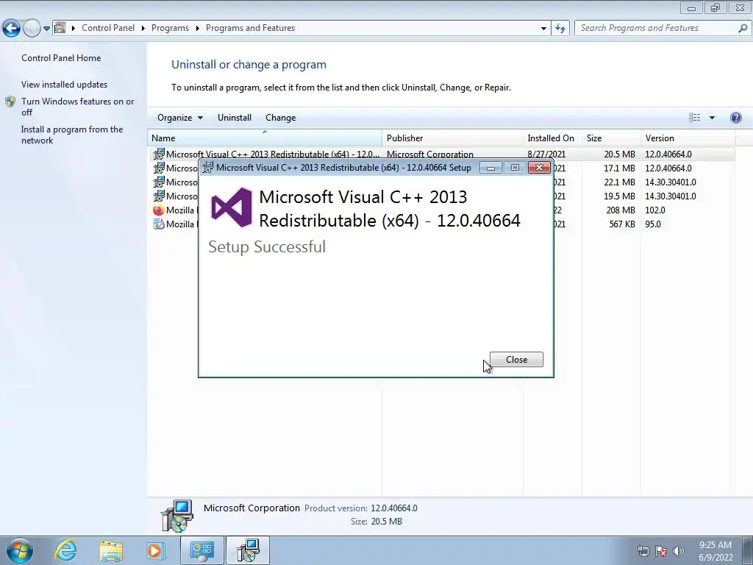The image size is (753, 565).
Task: Click the 19.5 MB size cell
Action: click(x=619, y=196)
